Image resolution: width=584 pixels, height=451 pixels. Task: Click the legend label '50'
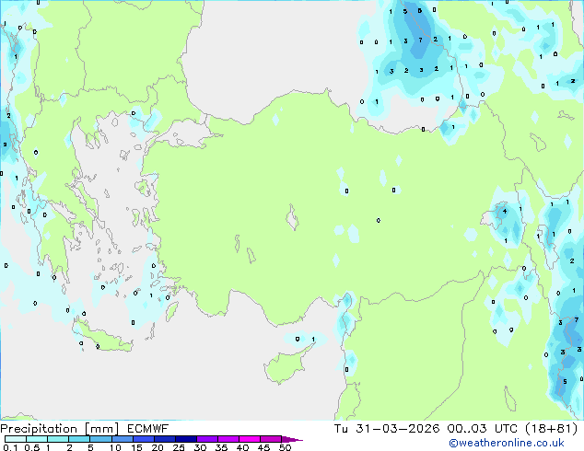(285, 447)
